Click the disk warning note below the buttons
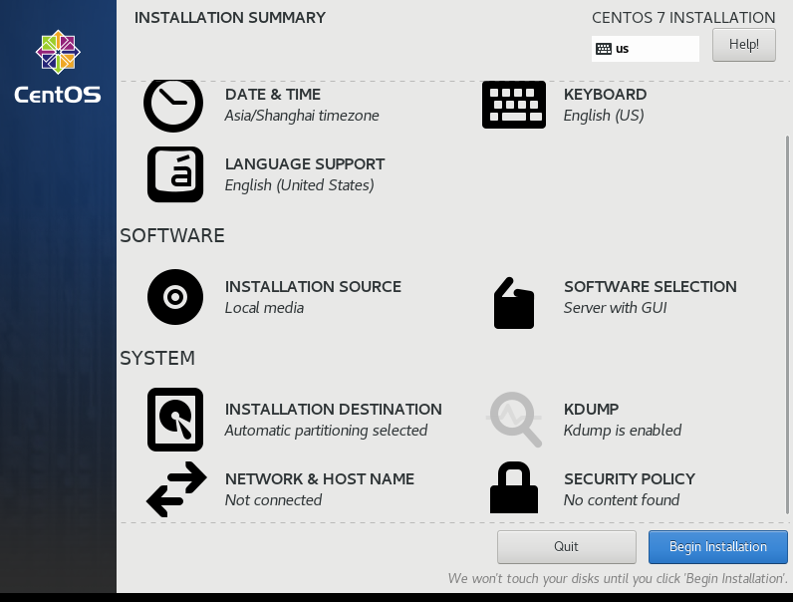This screenshot has width=793, height=602. (618, 579)
